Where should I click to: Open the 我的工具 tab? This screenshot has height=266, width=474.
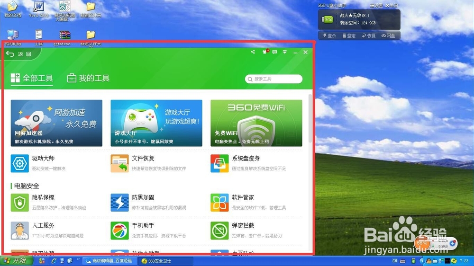click(88, 78)
